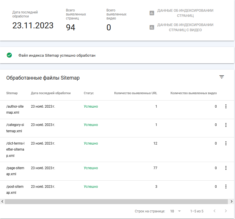Go to the previous page of results
235x219 pixels.
click(x=214, y=211)
